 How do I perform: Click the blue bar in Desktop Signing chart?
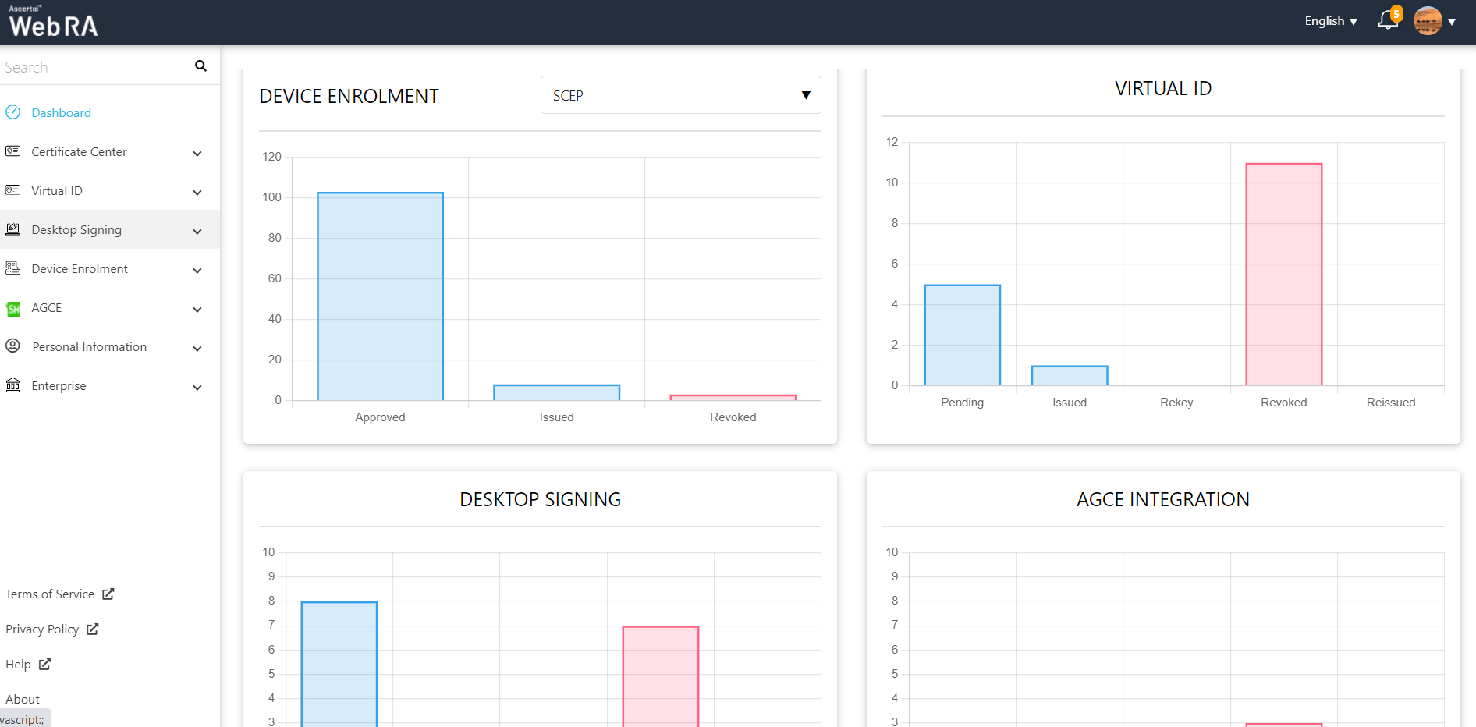pos(339,664)
